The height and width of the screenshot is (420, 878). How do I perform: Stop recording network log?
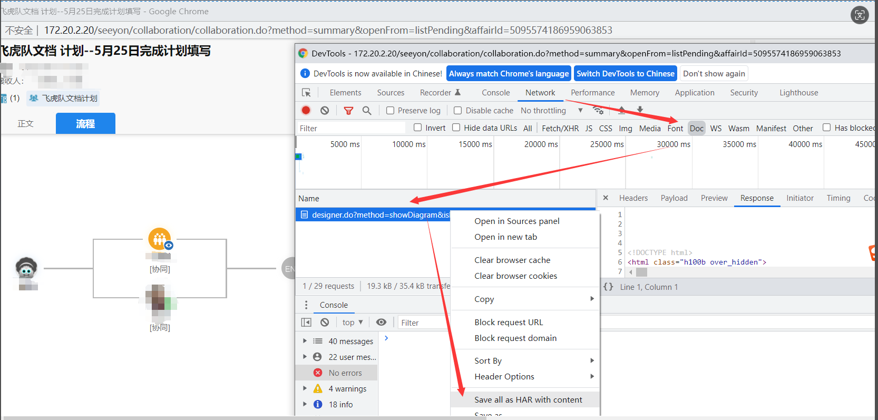pos(306,110)
